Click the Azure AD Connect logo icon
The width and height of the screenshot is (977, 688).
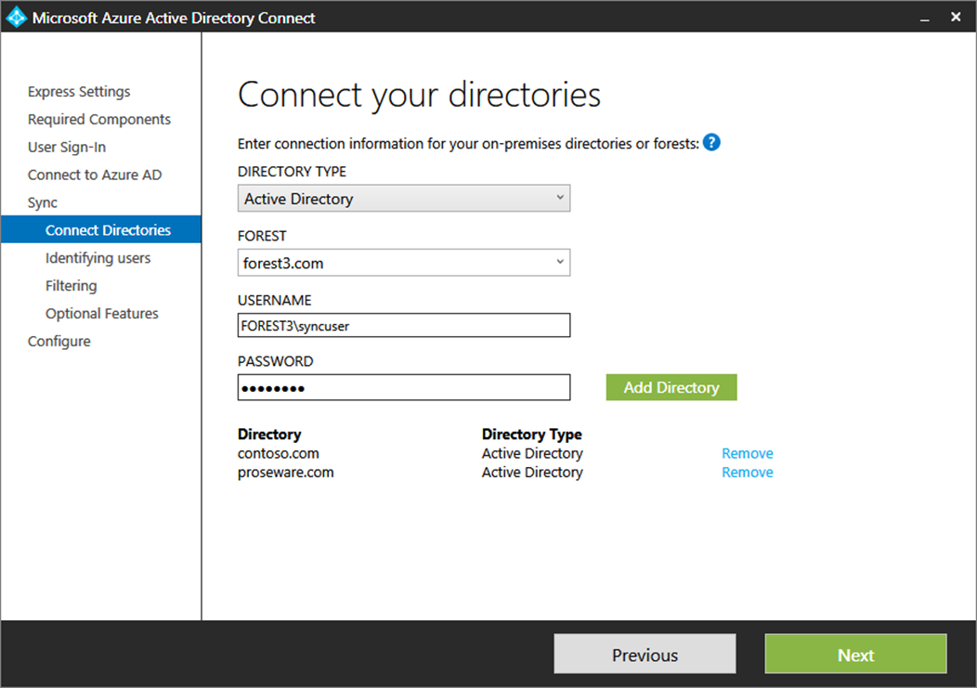click(x=16, y=17)
